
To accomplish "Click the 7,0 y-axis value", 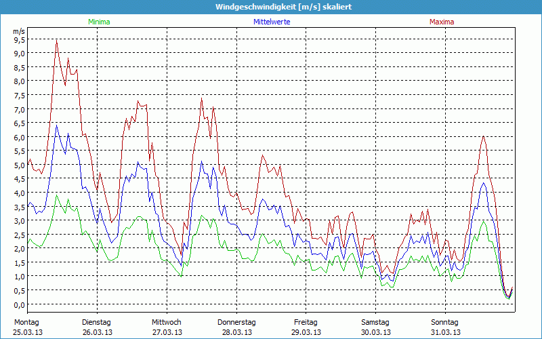I will pyautogui.click(x=20, y=110).
